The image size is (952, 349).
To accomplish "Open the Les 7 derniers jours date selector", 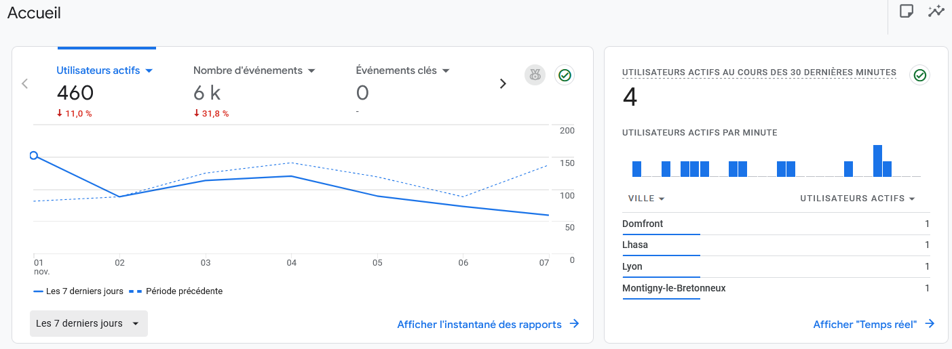I will pyautogui.click(x=88, y=323).
